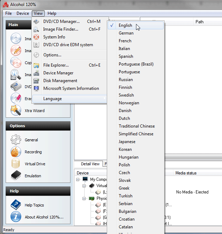
Task: Pick Turkish from the languages
Action: 136,196
